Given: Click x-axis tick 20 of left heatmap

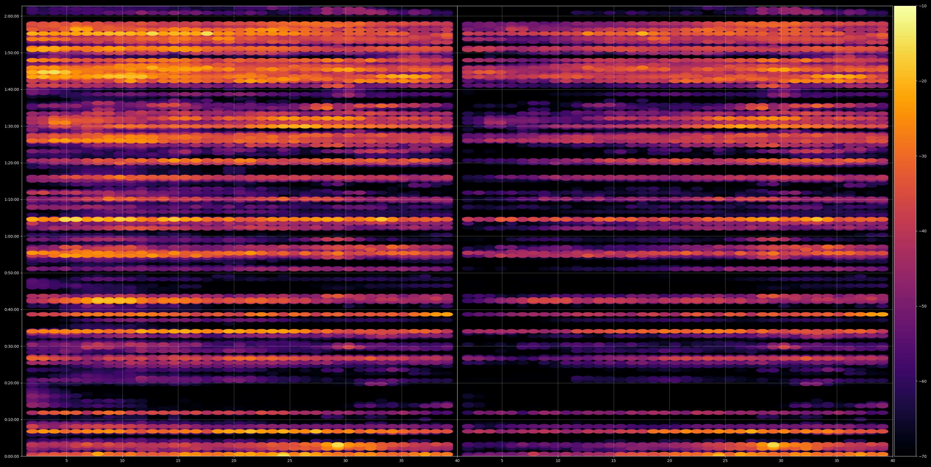Looking at the screenshot, I should tap(234, 461).
